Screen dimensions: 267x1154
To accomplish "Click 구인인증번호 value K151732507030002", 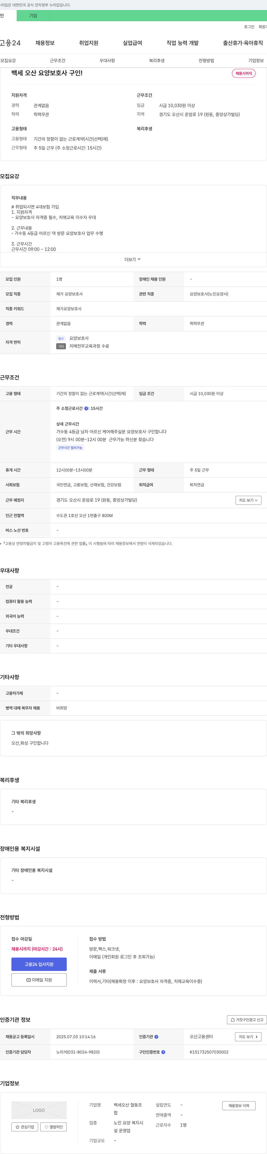I will [209, 1052].
